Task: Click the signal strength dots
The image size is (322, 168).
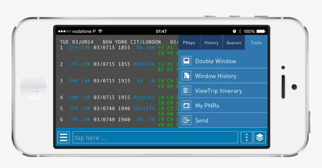Action: [64, 31]
